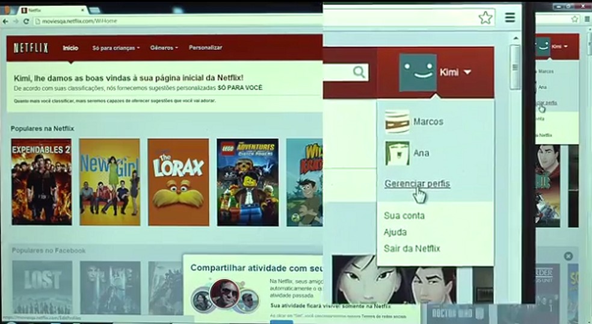
Task: Open The Lorax poster
Action: 178,182
